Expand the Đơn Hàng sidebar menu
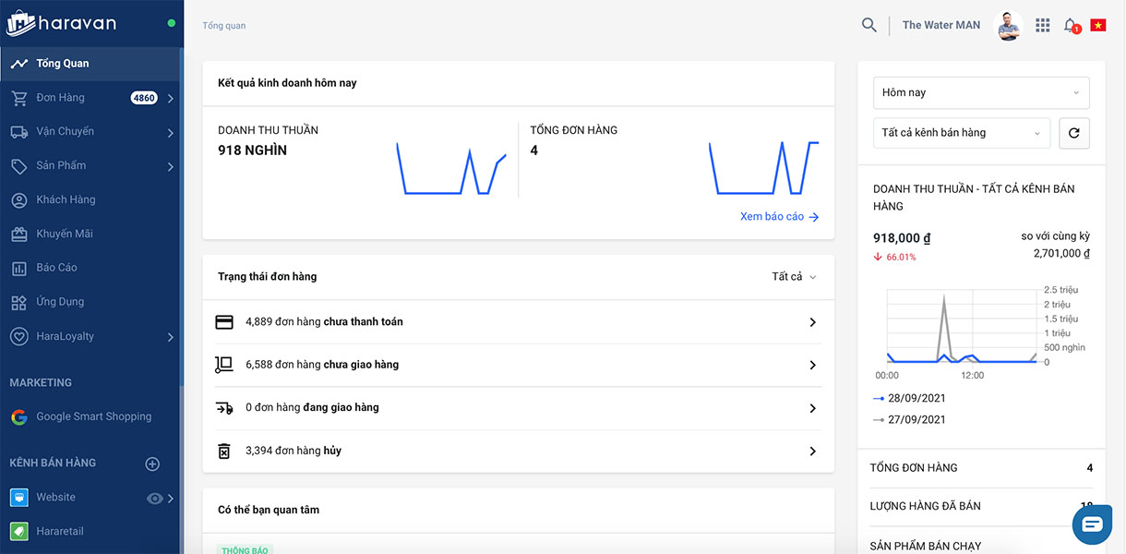 point(171,98)
